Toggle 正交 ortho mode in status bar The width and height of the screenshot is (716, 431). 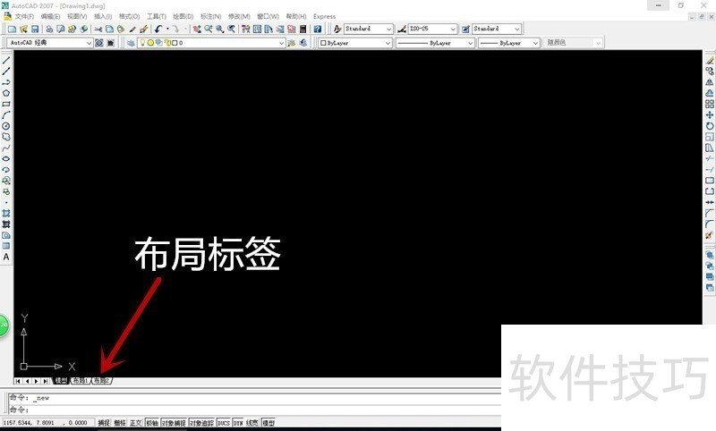pos(136,423)
